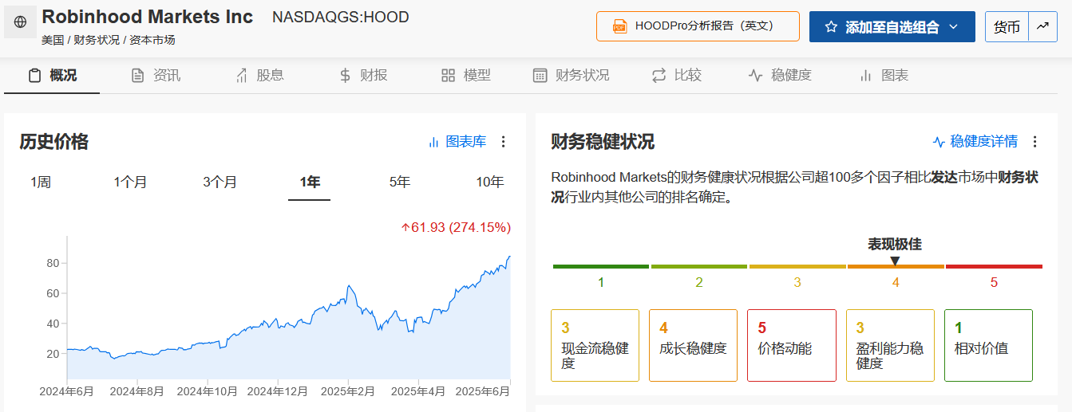This screenshot has height=412, width=1072.
Task: Click the 资本市场 breadcrumb link
Action: click(x=152, y=40)
